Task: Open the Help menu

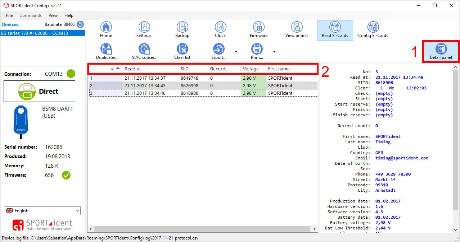Action: pyautogui.click(x=69, y=15)
